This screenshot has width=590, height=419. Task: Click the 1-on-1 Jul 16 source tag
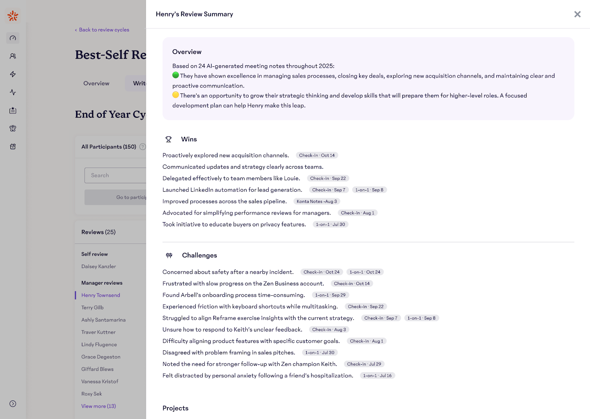(377, 375)
